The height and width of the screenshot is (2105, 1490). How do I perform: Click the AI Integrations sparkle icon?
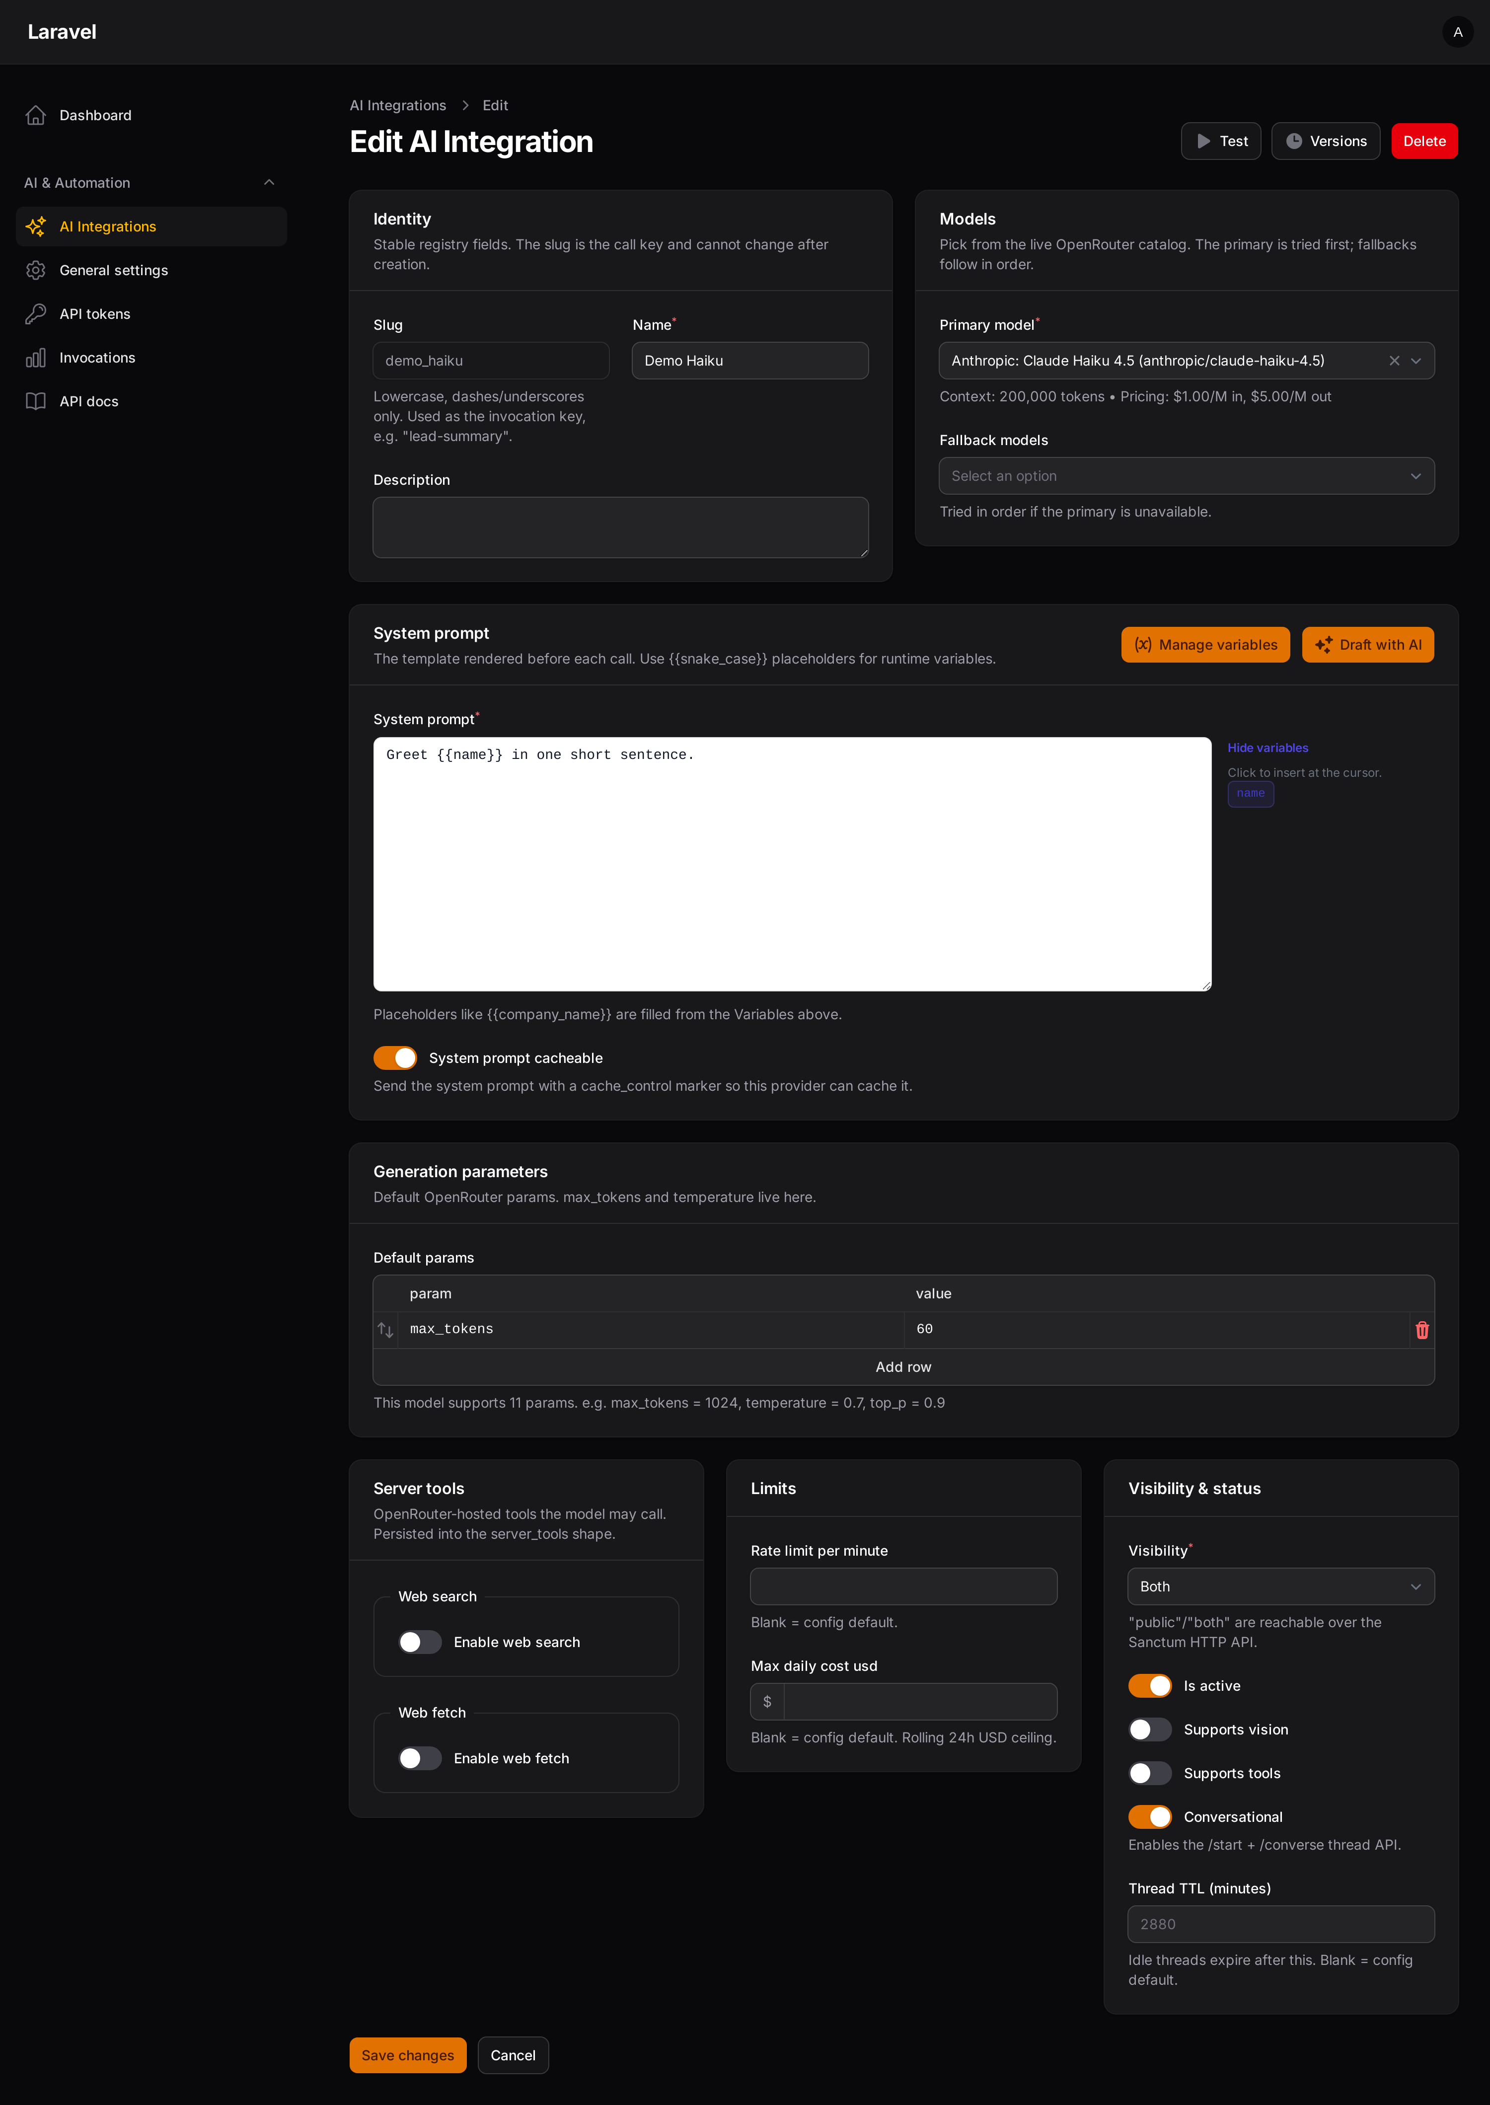coord(36,226)
